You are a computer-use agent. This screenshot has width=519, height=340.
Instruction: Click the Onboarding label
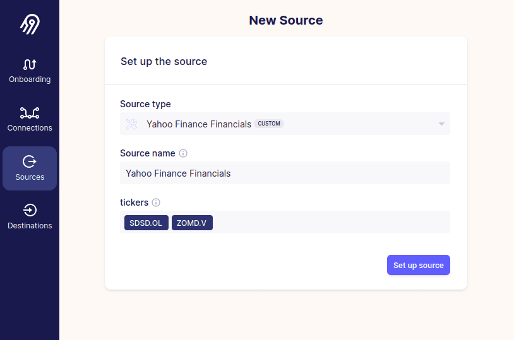(30, 79)
